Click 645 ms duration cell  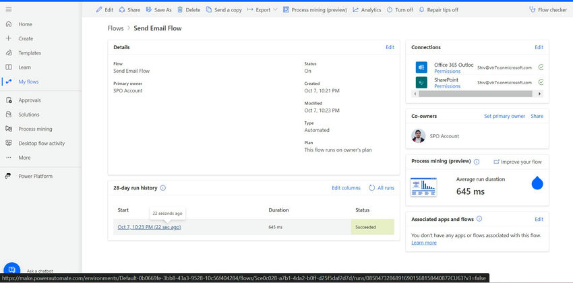(x=276, y=227)
